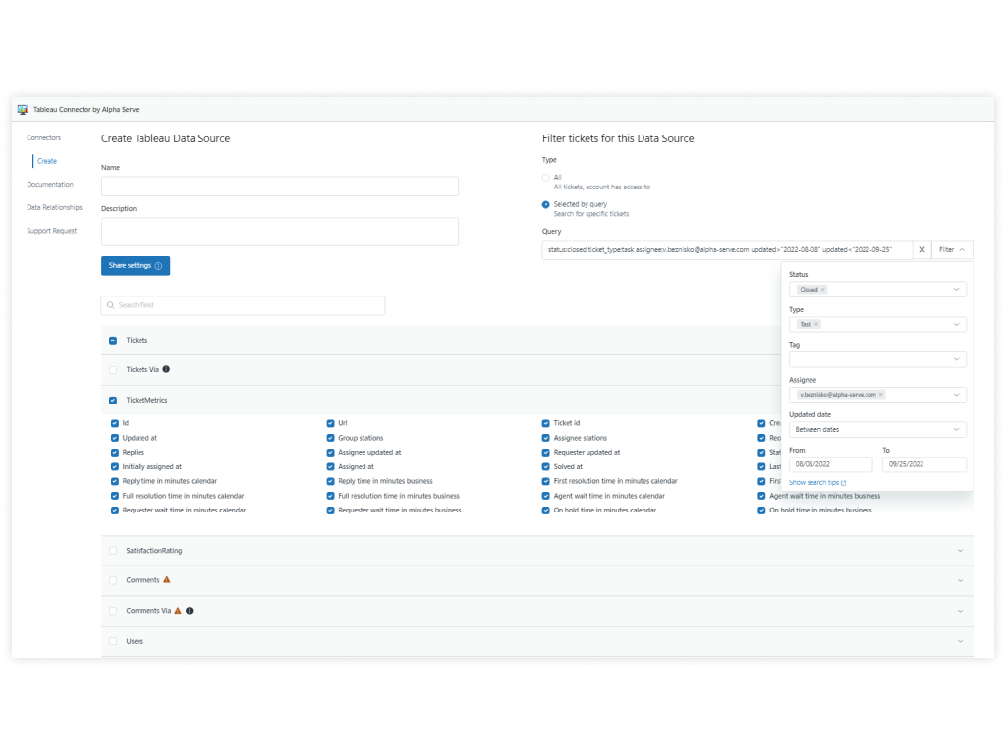
Task: Uncheck the TicketMetrics checkbox
Action: coord(113,400)
